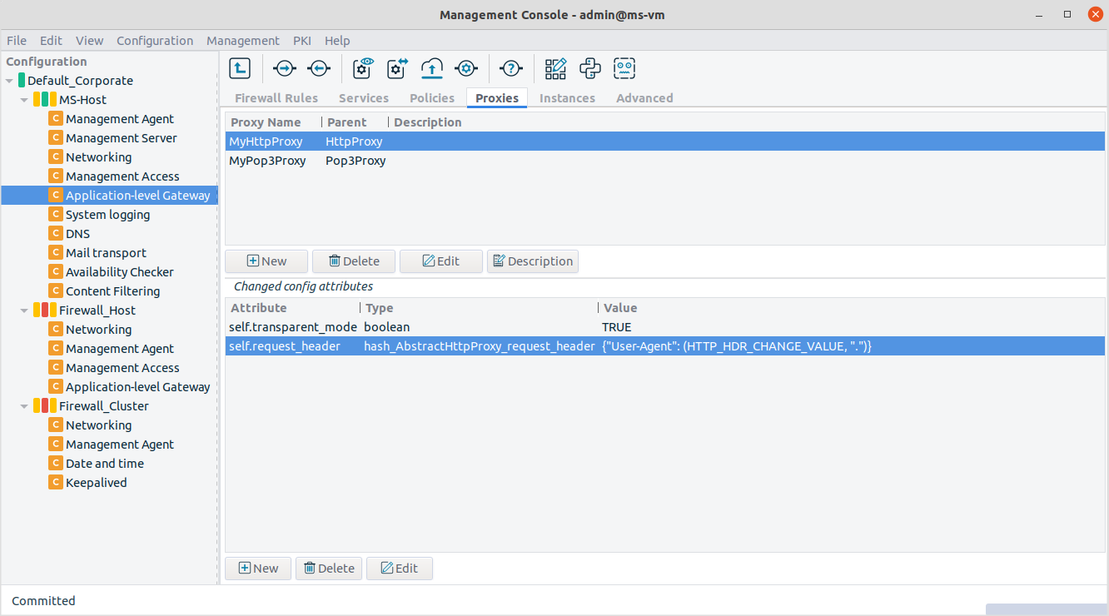Click the Content Filtering component icon
1109x616 pixels.
click(x=56, y=291)
